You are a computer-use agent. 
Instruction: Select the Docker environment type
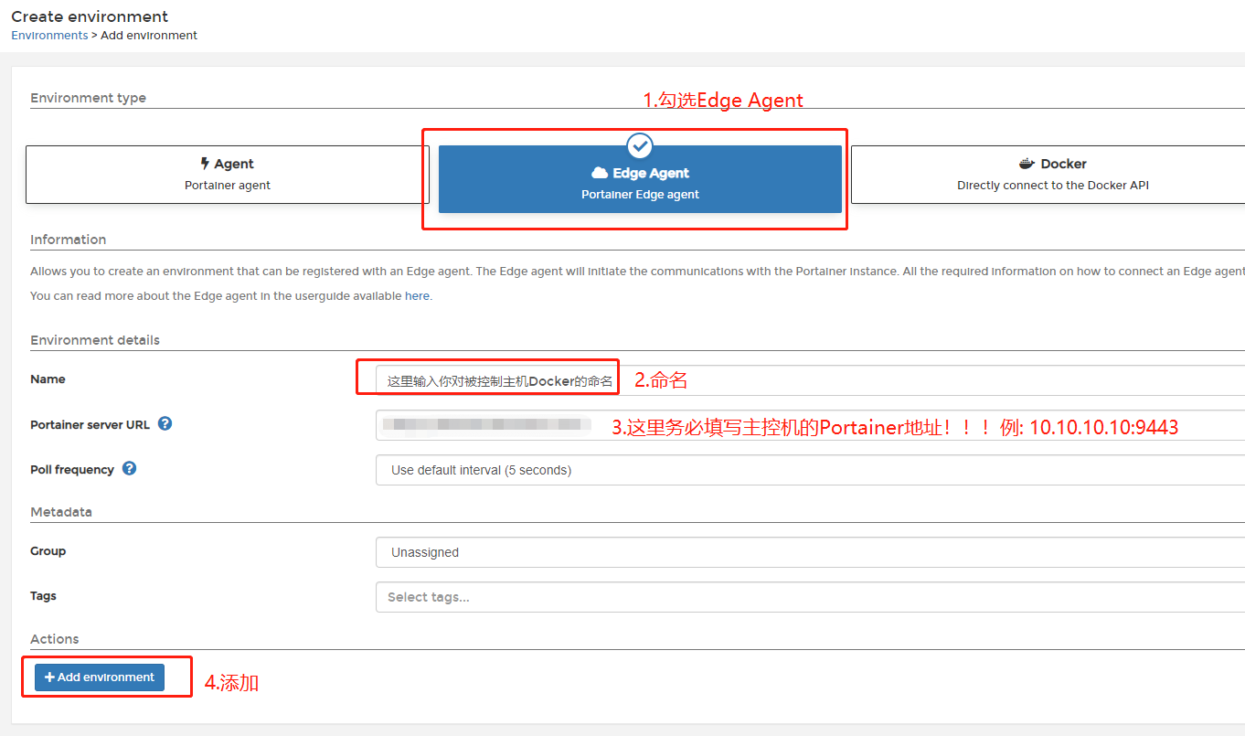(1048, 175)
